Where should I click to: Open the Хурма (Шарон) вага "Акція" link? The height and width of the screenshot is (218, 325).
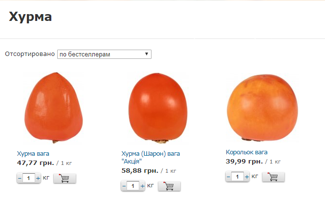[151, 158]
